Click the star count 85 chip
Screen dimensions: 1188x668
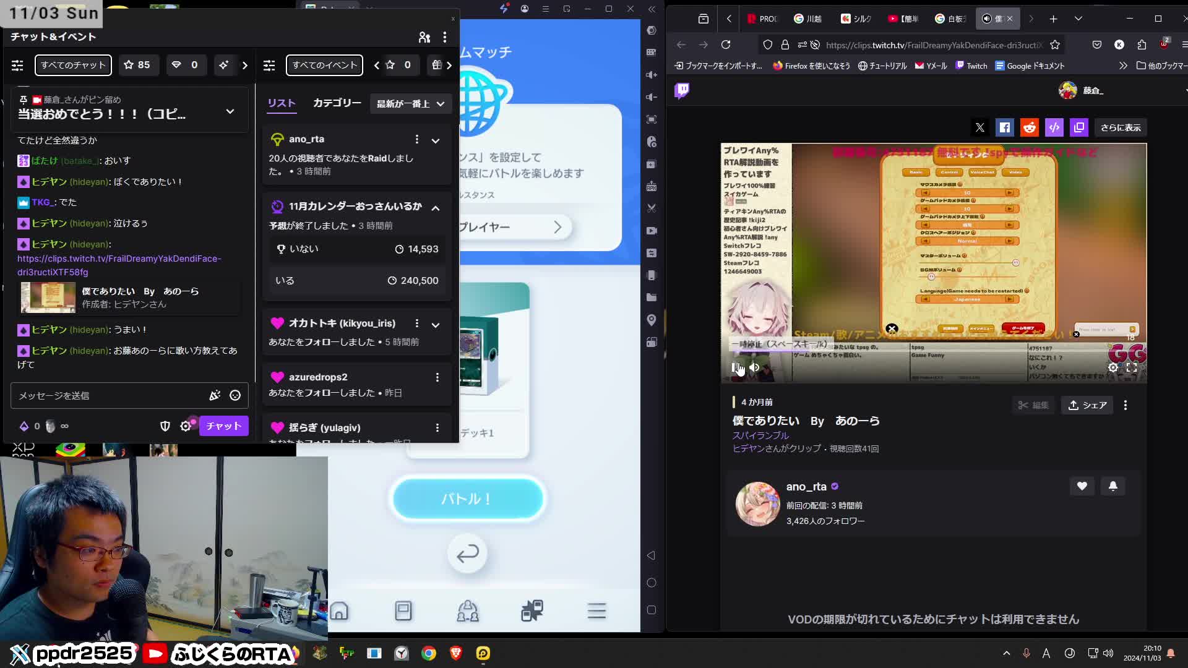point(137,65)
